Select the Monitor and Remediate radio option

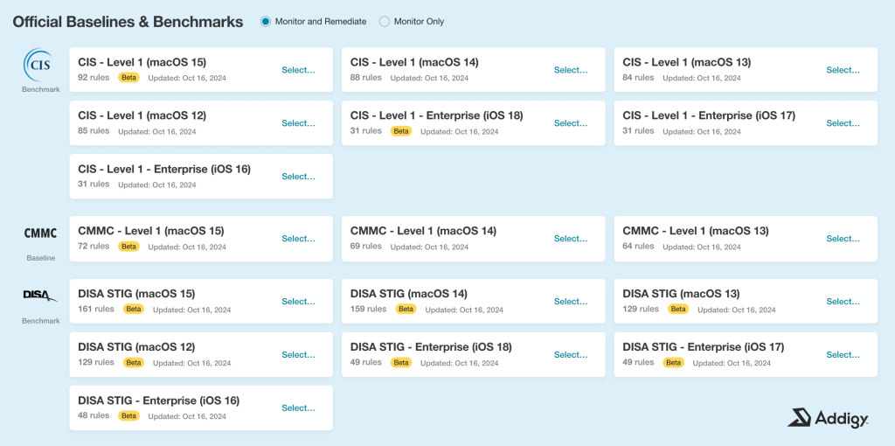[x=266, y=22]
